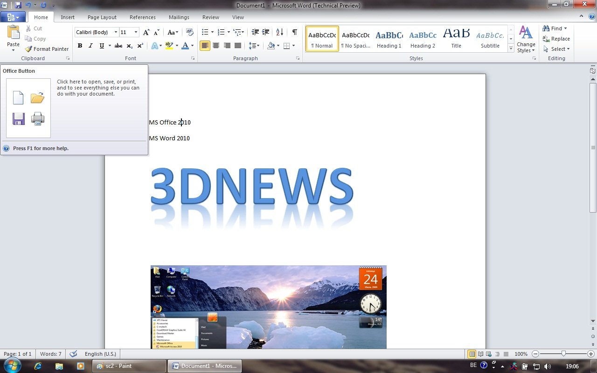Switch to Outline view

498,354
